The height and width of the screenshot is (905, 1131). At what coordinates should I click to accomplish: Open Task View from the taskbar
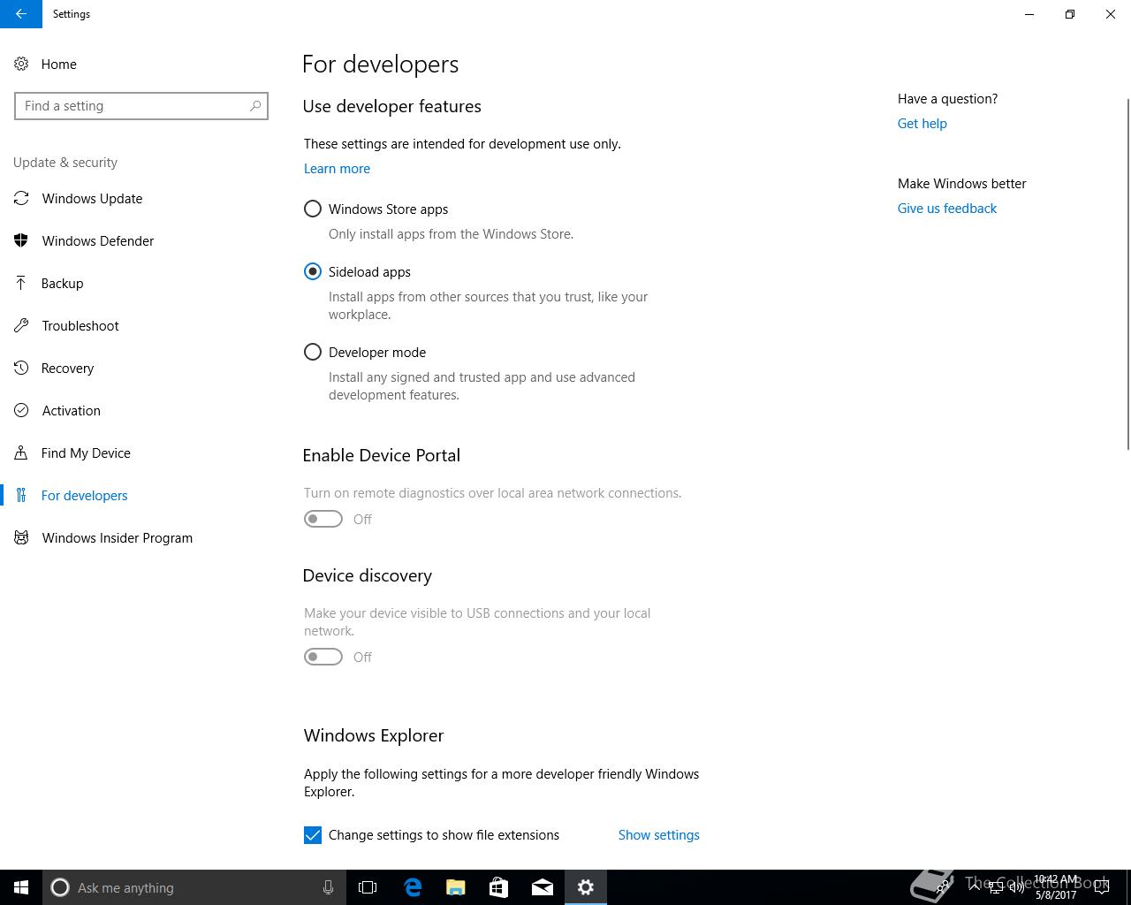pos(368,887)
